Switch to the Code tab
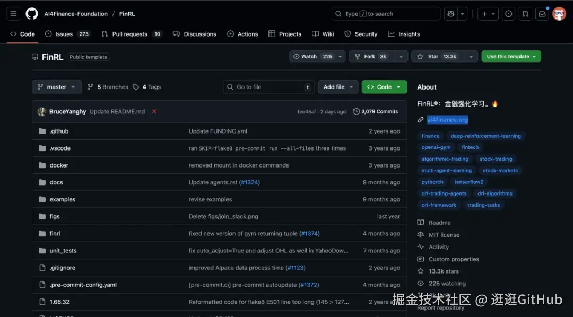573x317 pixels. coord(23,34)
